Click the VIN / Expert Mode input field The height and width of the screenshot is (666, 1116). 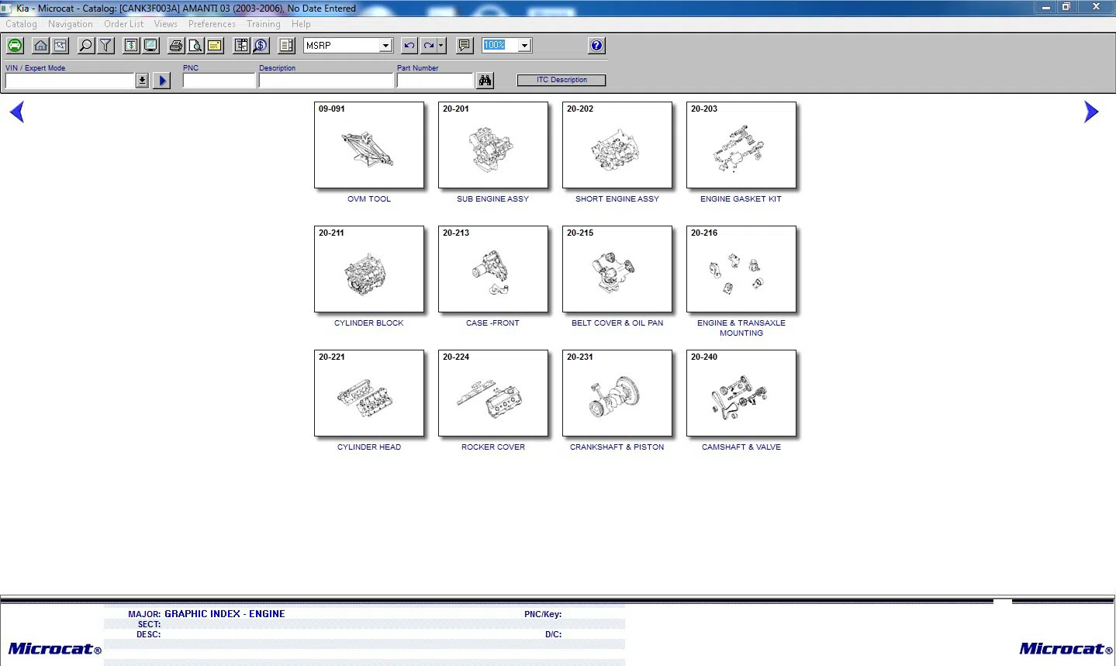click(71, 81)
